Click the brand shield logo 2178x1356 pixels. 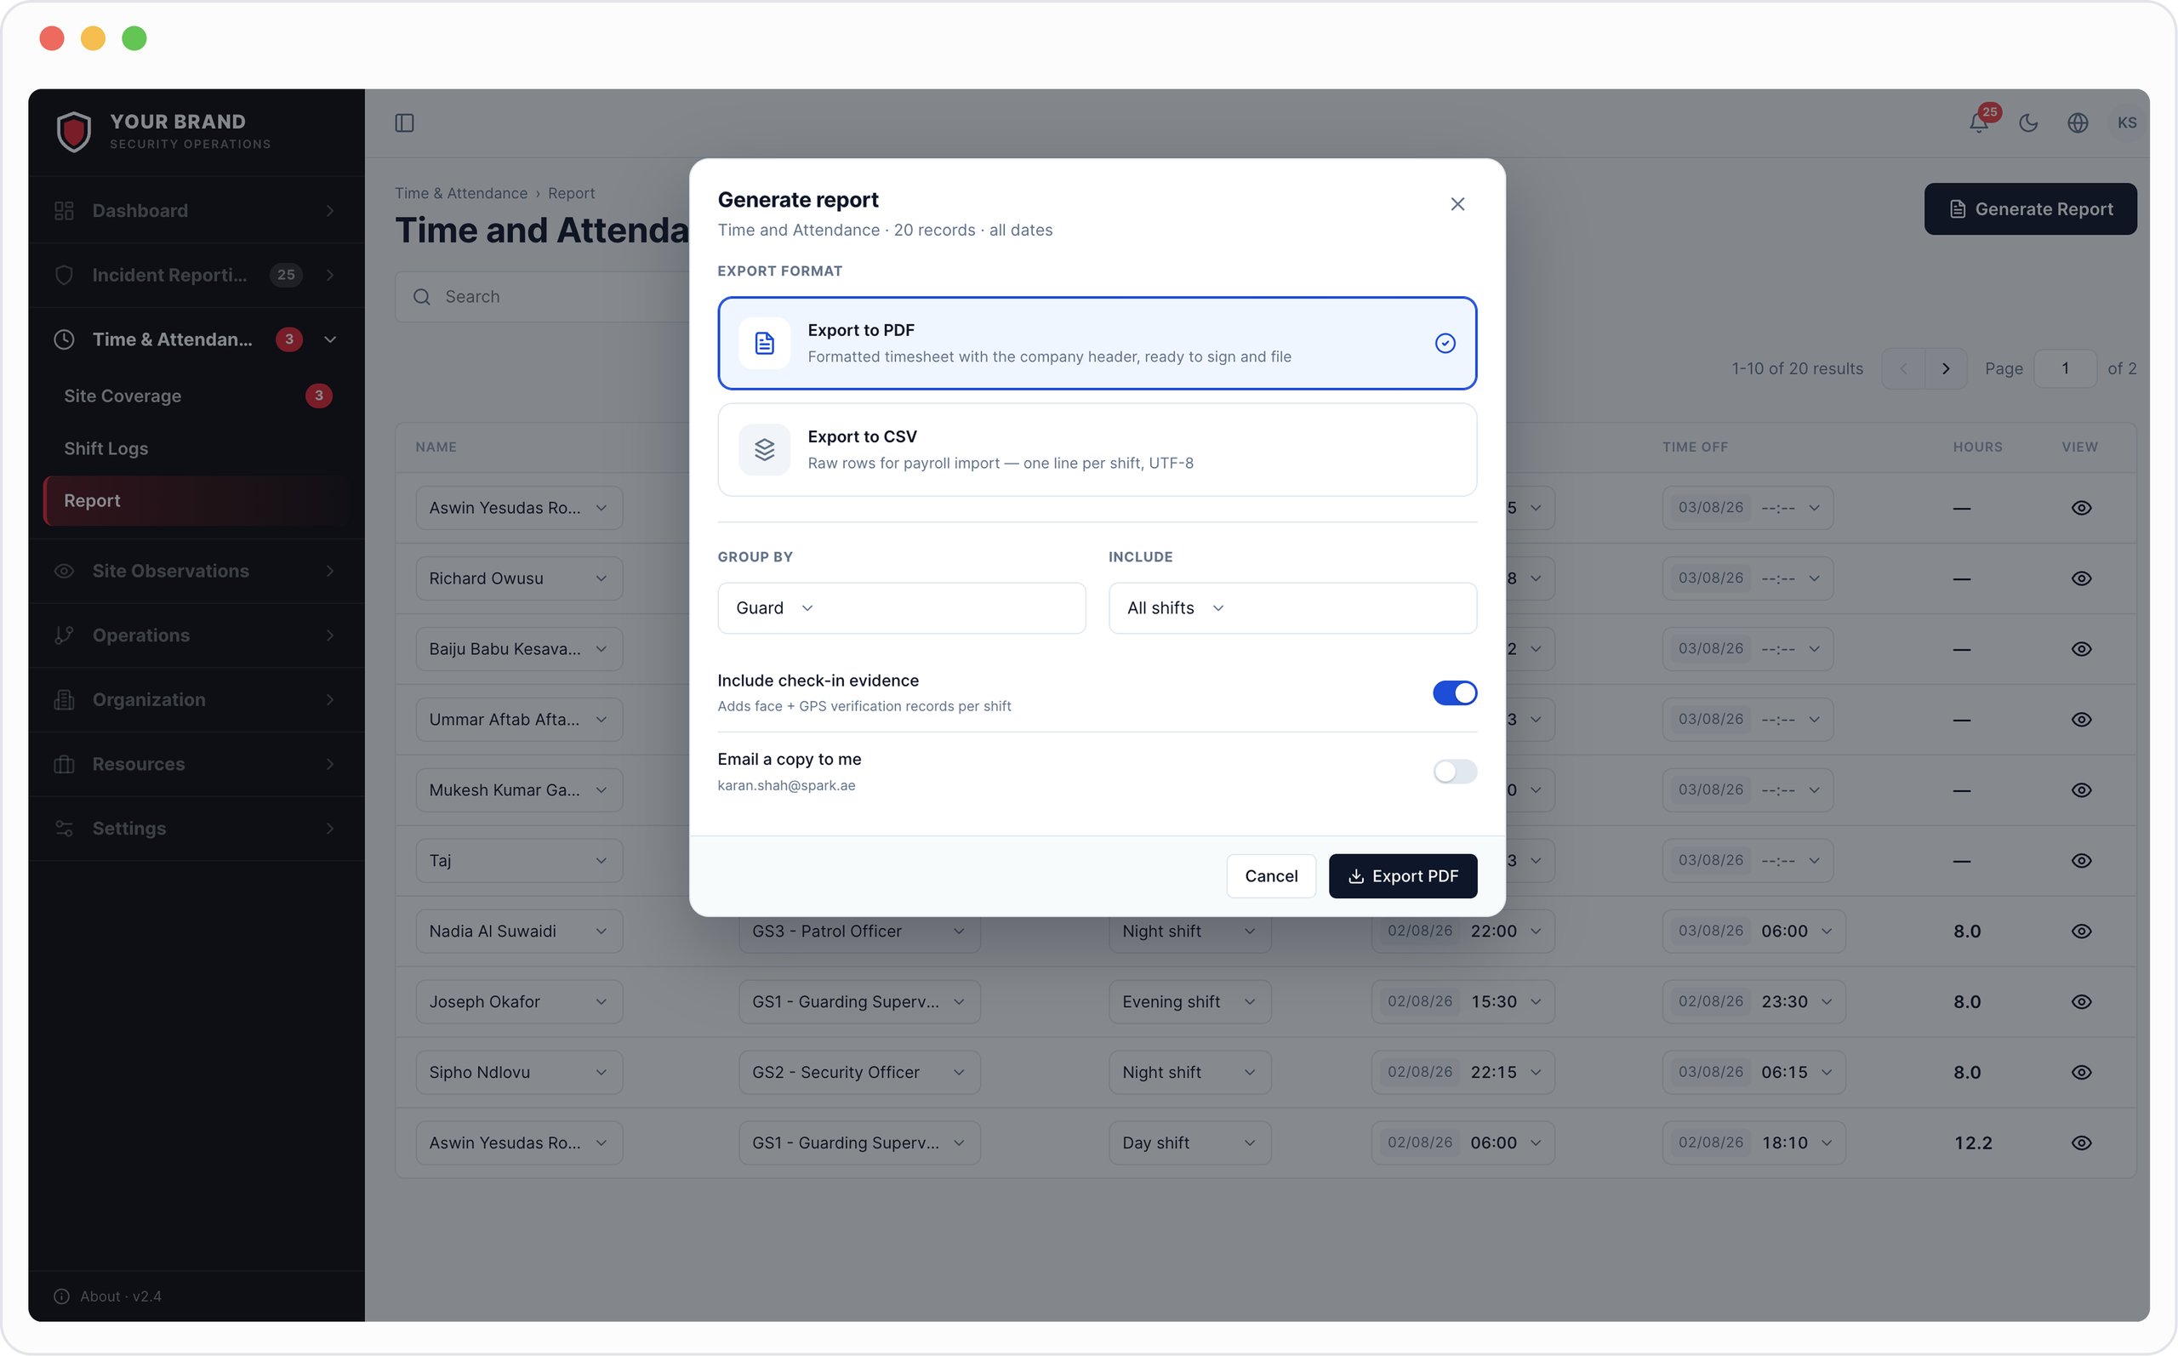[x=73, y=132]
